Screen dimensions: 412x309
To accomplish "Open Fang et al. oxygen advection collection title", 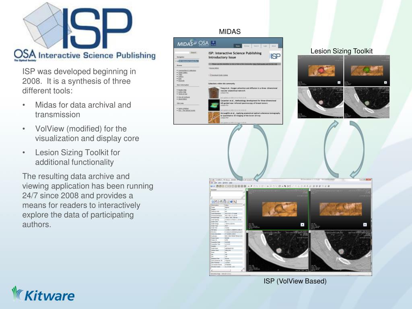I will point(249,89).
